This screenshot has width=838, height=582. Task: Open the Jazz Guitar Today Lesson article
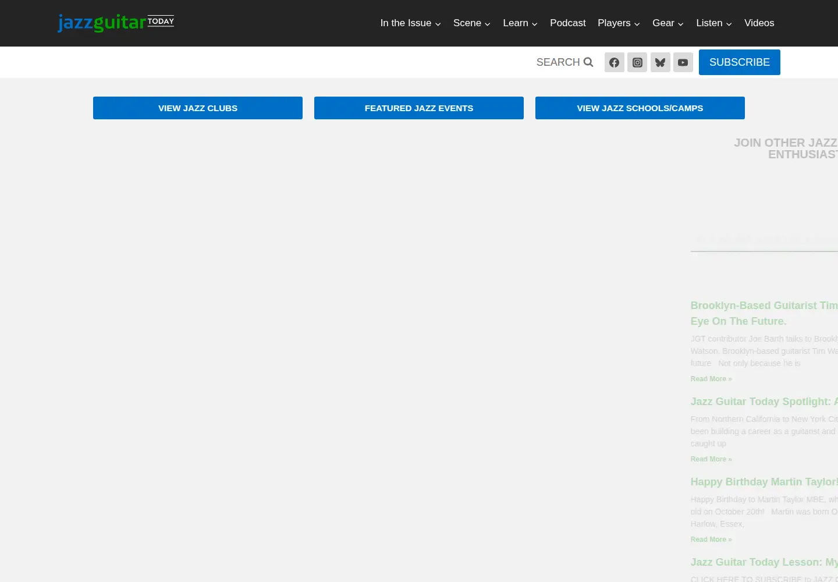point(764,562)
